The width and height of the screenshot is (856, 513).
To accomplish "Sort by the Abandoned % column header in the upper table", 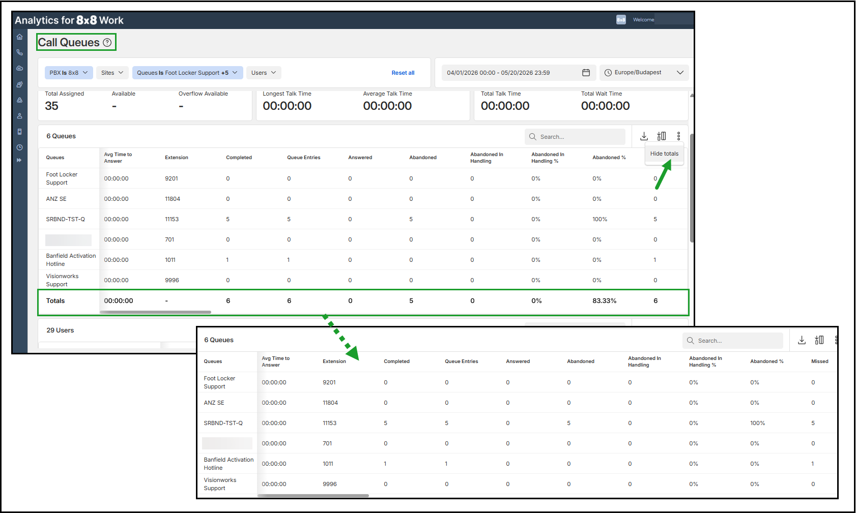I will [x=609, y=158].
